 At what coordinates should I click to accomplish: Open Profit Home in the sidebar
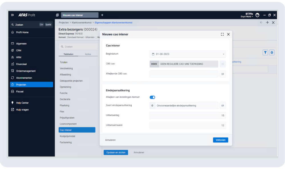tap(31, 32)
